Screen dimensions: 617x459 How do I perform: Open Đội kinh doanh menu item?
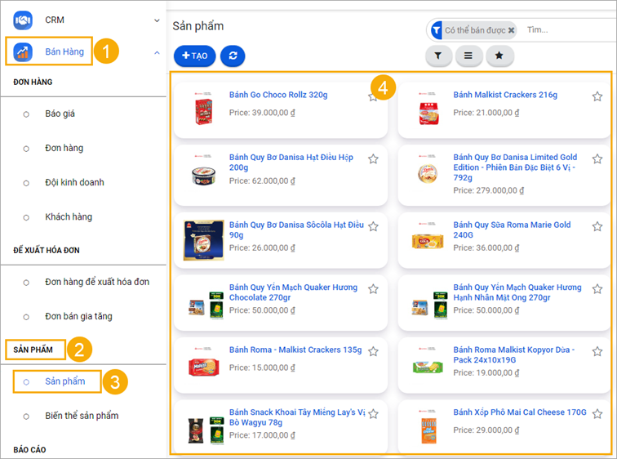(x=74, y=182)
